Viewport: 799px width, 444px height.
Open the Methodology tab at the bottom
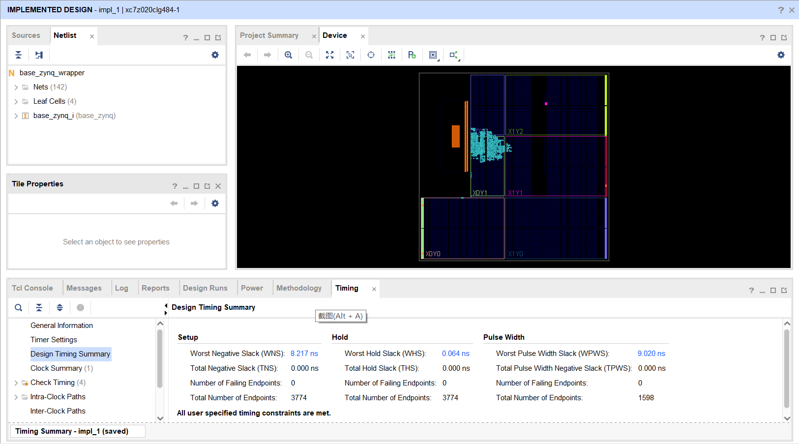point(299,288)
